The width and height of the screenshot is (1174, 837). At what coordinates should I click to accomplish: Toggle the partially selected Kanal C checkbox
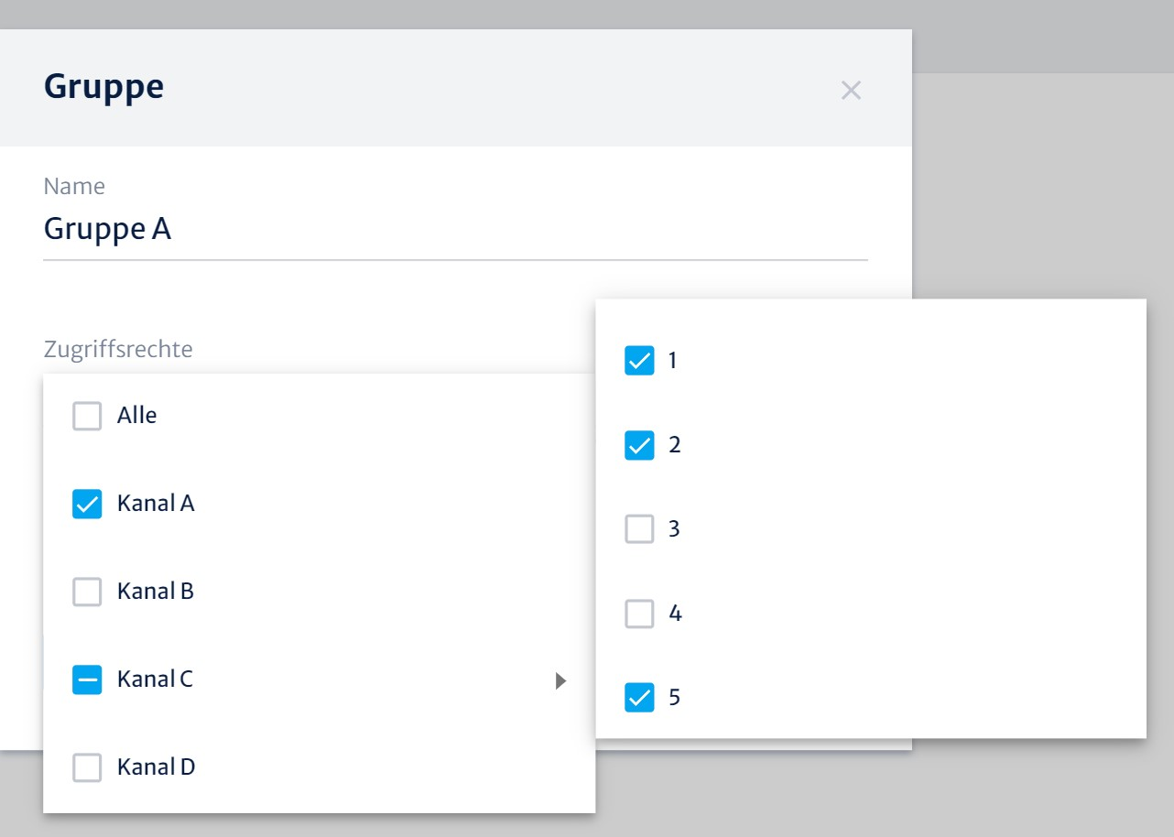(87, 679)
